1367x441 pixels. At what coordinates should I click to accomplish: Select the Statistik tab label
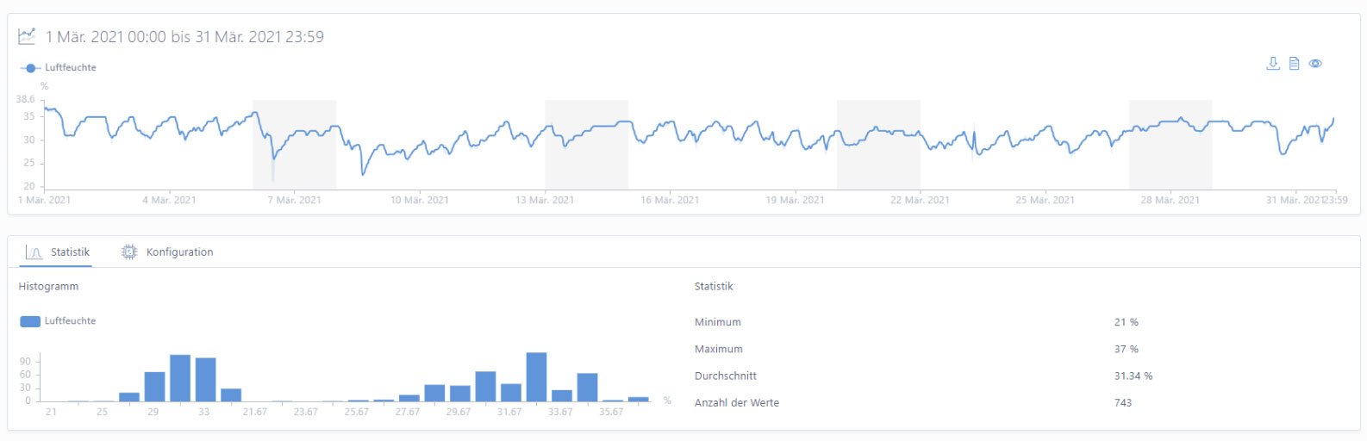[x=70, y=252]
